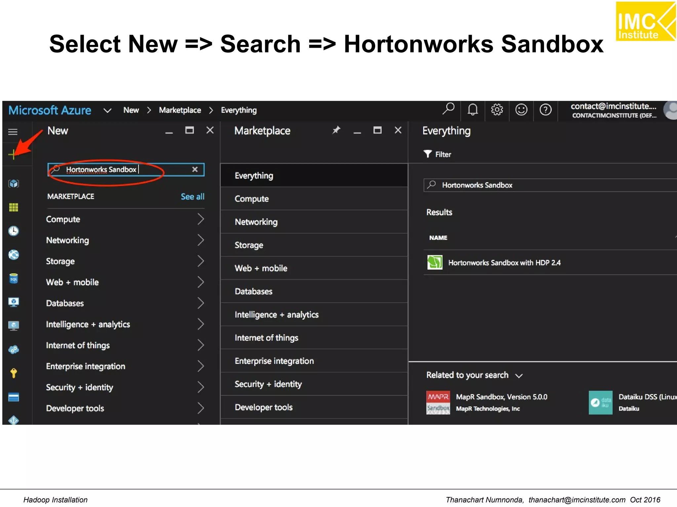677x507 pixels.
Task: Click the Marketplace breadcrumb in top bar
Action: (180, 110)
